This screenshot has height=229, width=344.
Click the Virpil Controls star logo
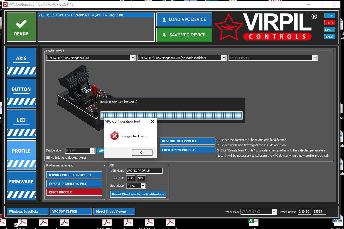coord(227,27)
